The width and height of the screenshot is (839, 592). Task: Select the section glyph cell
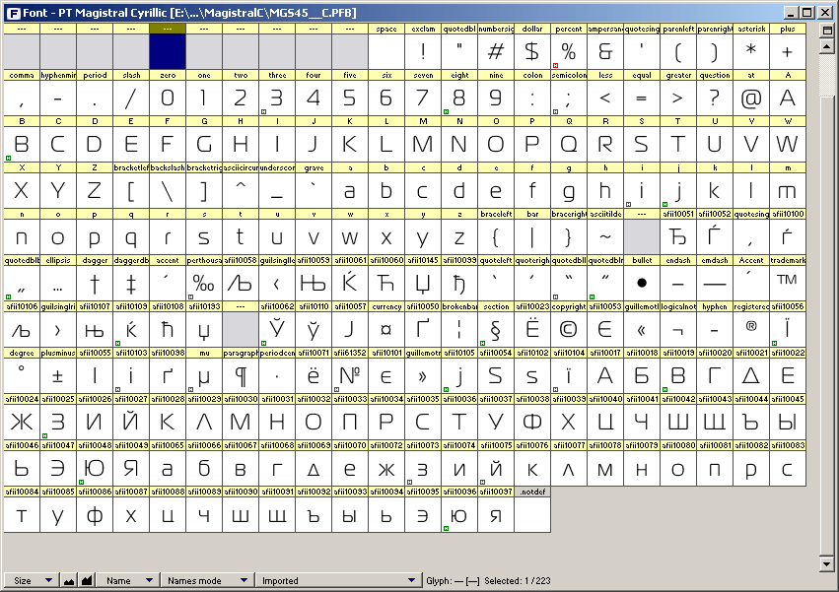[496, 329]
